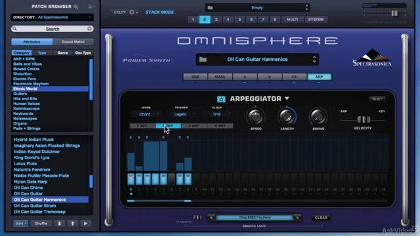Toggle arpeggiator step 8 button
Screen dimensions: 420x236
click(188, 179)
